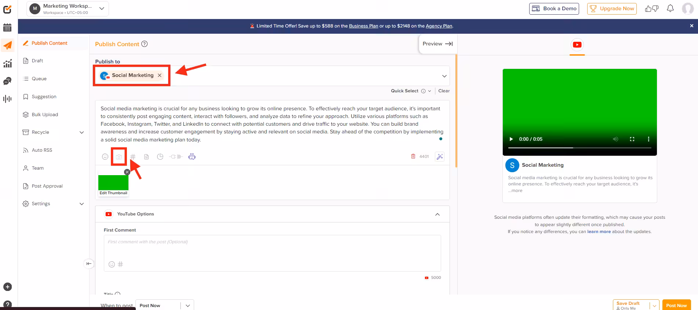The image size is (698, 310).
Task: Click the Upgrade Now button
Action: 612,8
